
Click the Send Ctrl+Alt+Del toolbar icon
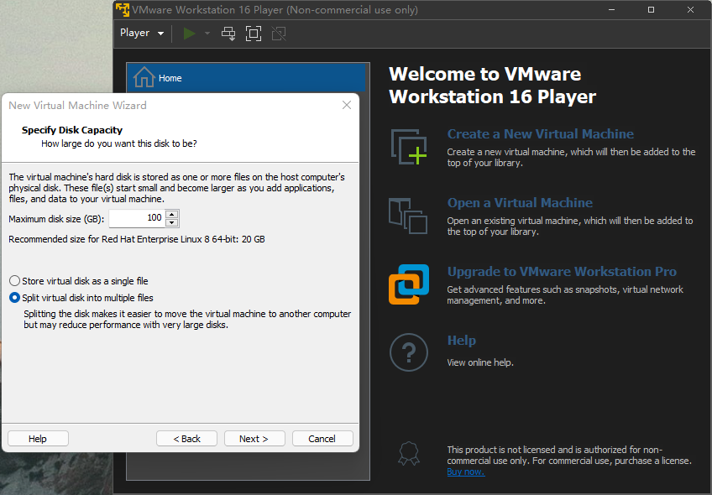[228, 33]
